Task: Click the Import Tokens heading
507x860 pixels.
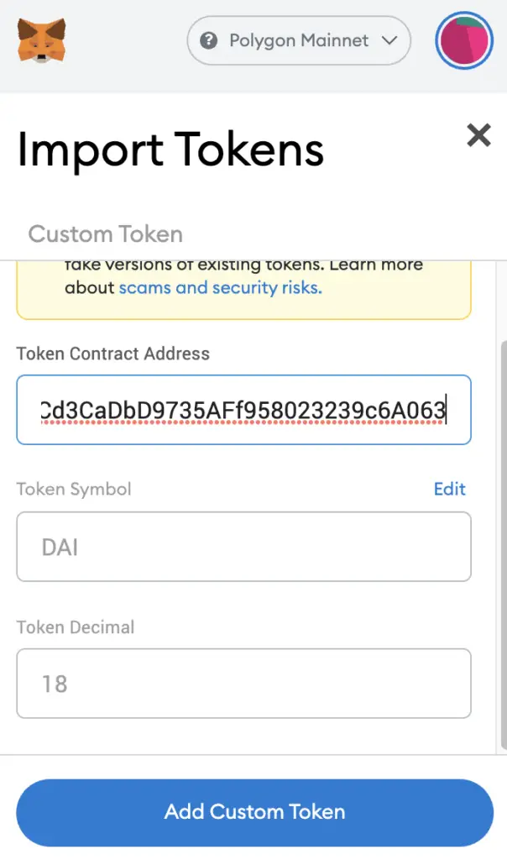Action: [170, 149]
